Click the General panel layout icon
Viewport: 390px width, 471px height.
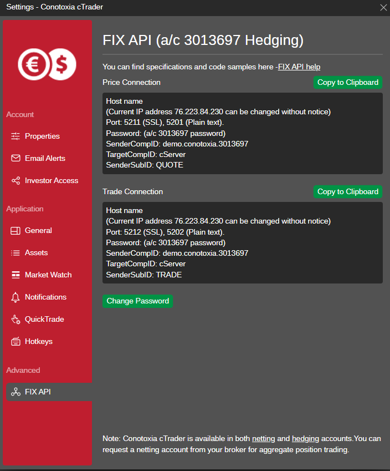(16, 231)
